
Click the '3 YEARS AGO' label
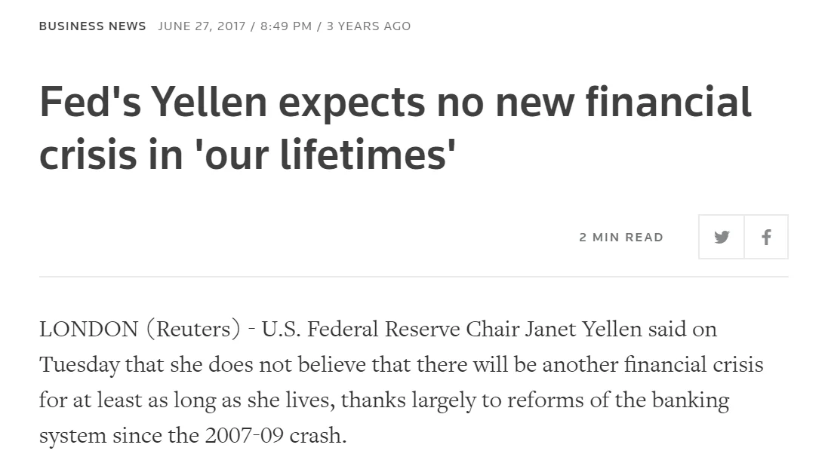point(369,26)
